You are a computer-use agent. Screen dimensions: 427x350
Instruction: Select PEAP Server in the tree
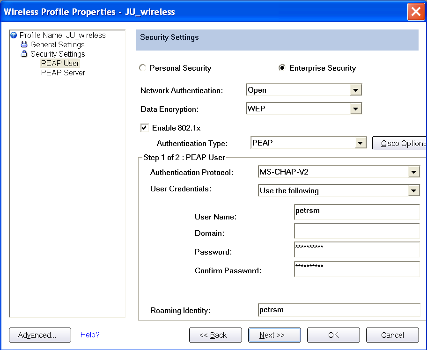(63, 73)
